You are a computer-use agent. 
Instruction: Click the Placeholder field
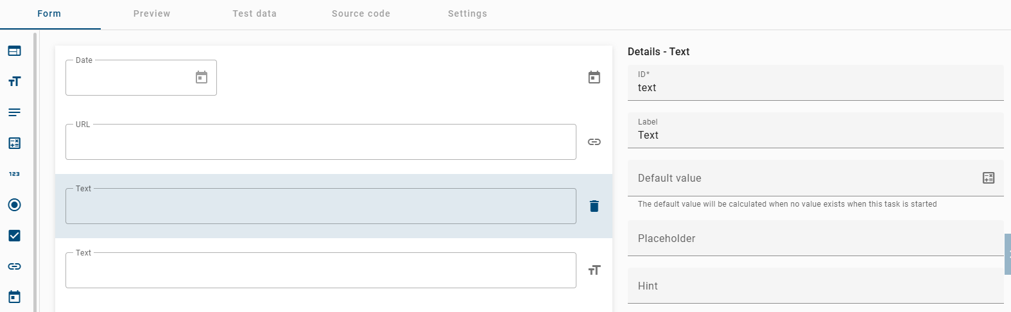(x=816, y=238)
